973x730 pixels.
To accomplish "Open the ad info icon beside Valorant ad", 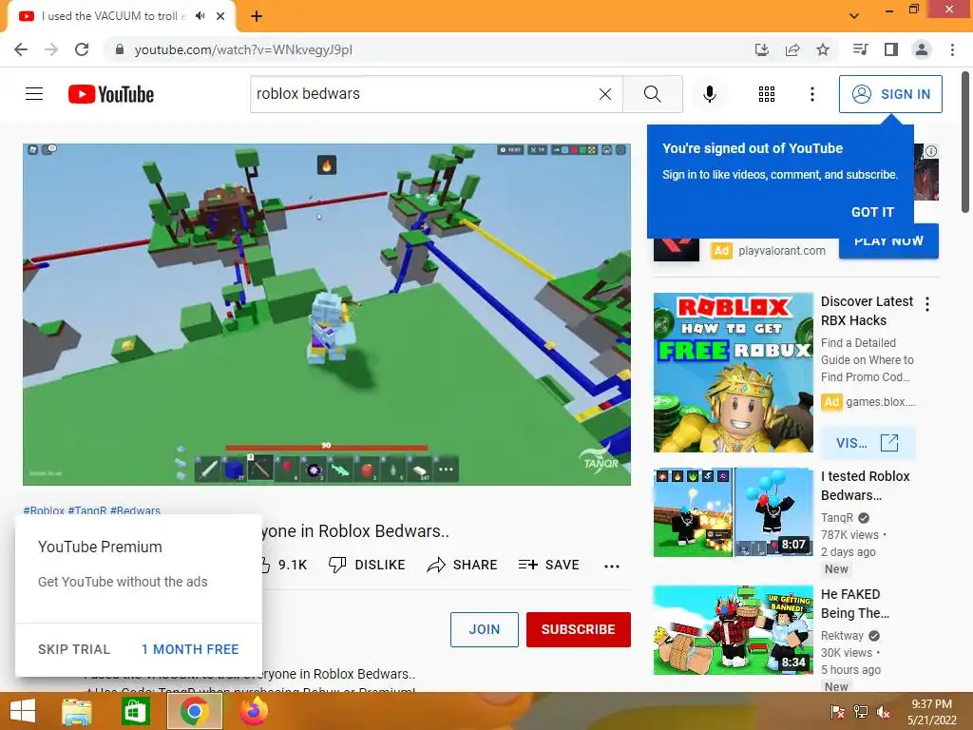I will [x=931, y=151].
